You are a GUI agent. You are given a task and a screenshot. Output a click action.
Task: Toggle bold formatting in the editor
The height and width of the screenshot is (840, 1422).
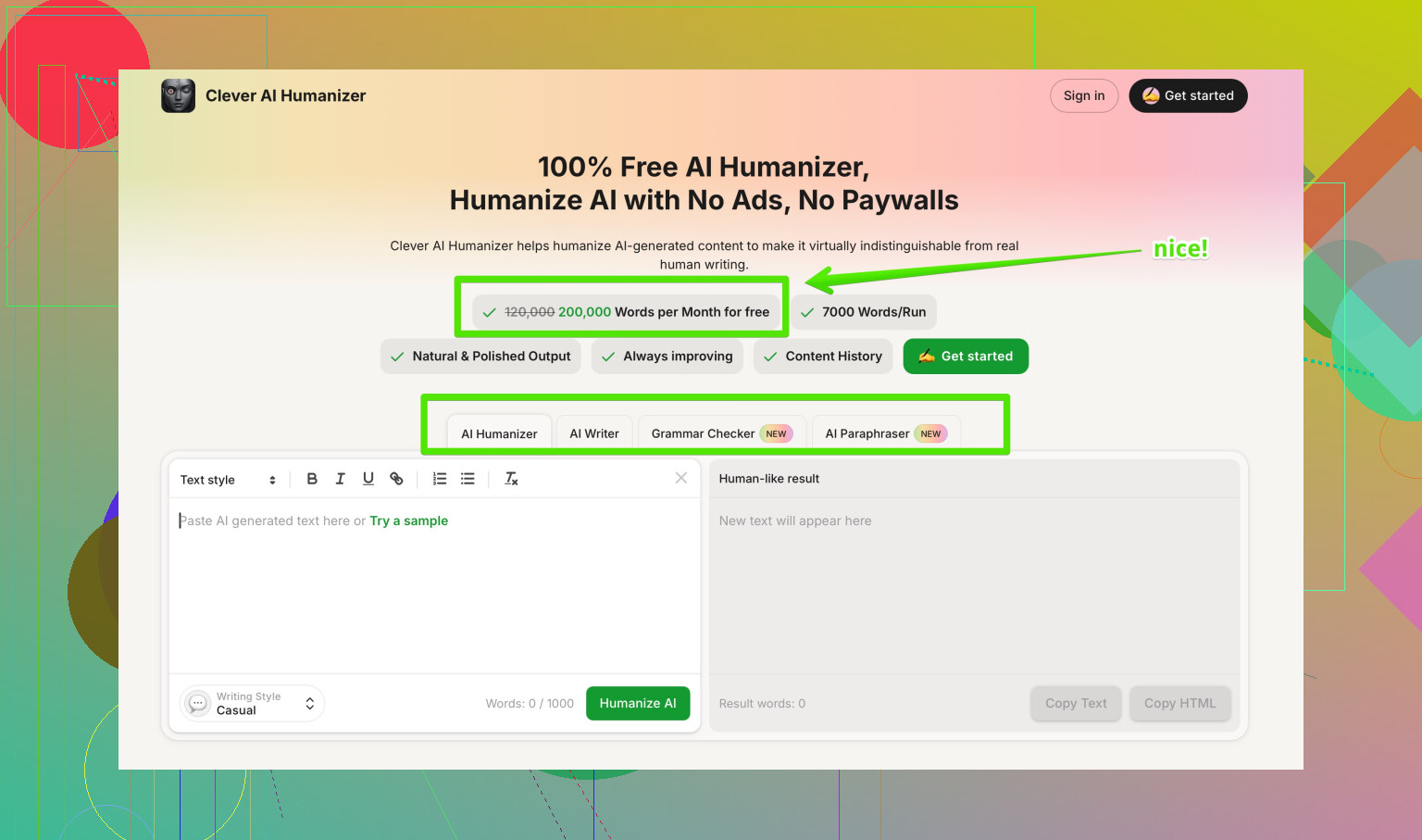(312, 479)
